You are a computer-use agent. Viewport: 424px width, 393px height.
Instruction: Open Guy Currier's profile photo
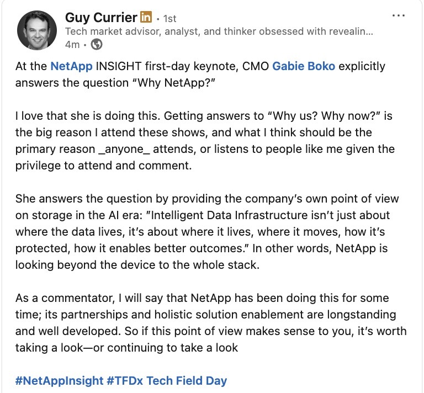click(x=37, y=30)
